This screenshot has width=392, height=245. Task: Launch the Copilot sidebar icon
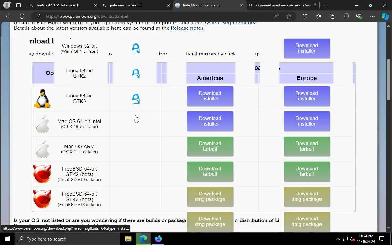point(385,16)
